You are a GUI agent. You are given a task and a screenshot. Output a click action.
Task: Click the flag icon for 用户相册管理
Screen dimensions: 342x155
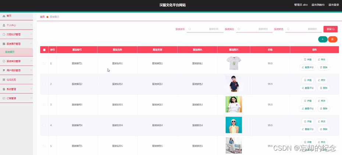(4, 71)
